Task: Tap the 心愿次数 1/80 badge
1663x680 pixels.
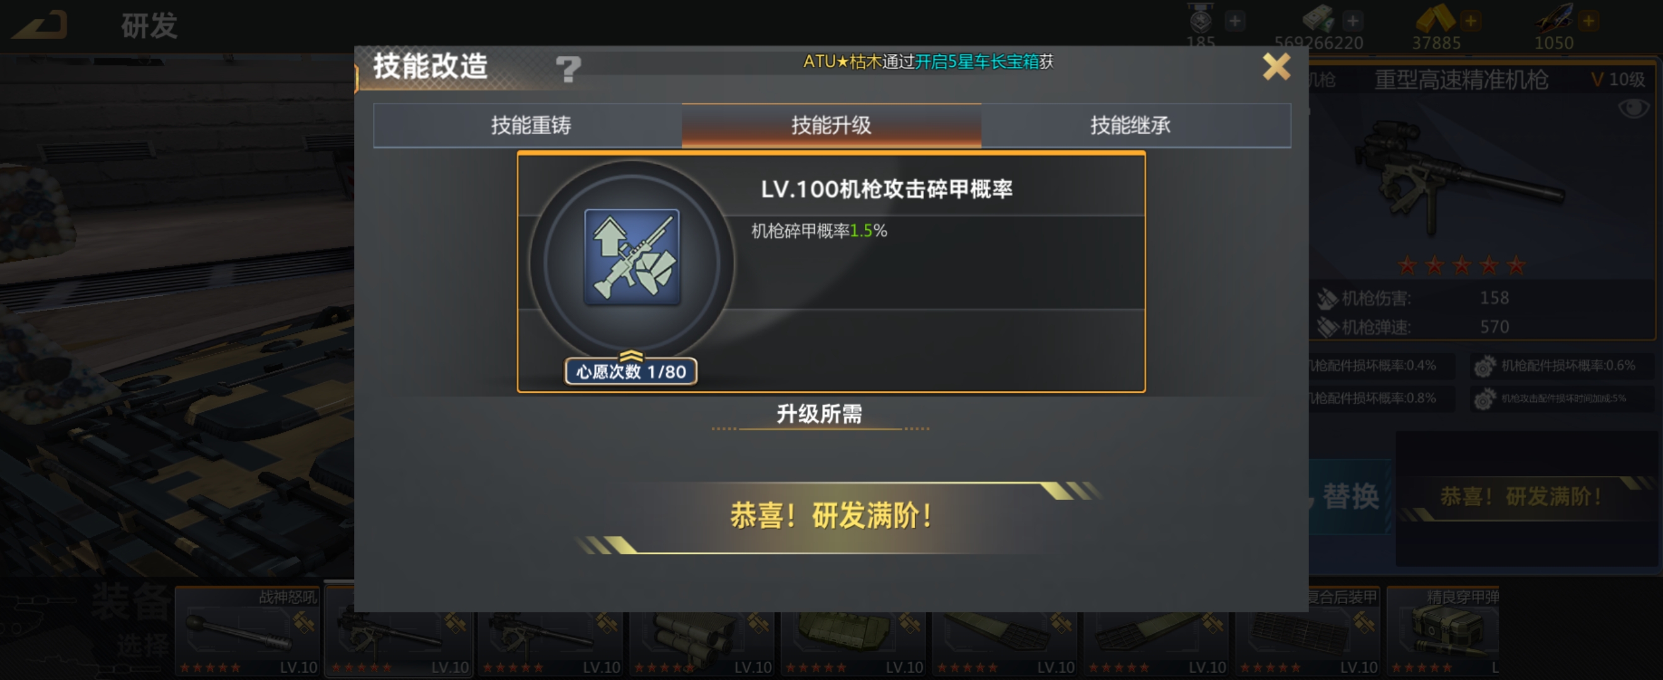Action: [631, 371]
